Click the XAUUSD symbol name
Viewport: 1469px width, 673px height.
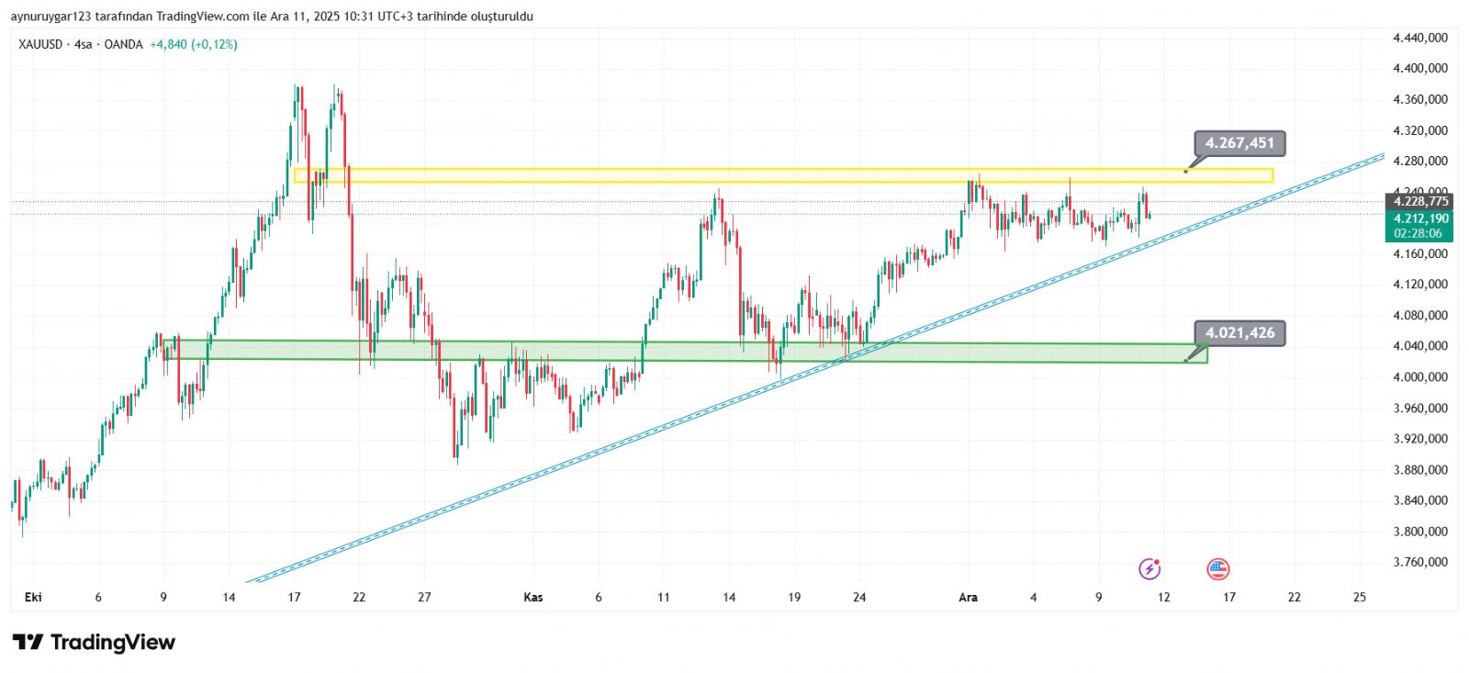point(40,44)
